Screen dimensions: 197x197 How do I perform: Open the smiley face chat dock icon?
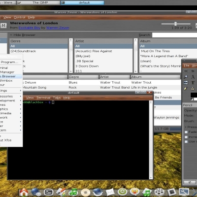click(134, 192)
